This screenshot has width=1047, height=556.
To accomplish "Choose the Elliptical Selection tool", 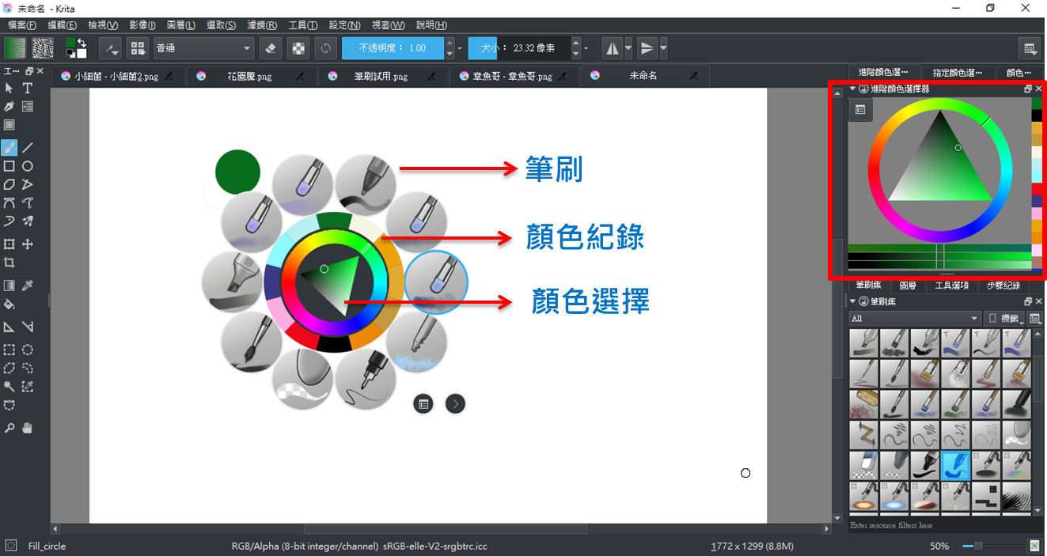I will pos(28,350).
